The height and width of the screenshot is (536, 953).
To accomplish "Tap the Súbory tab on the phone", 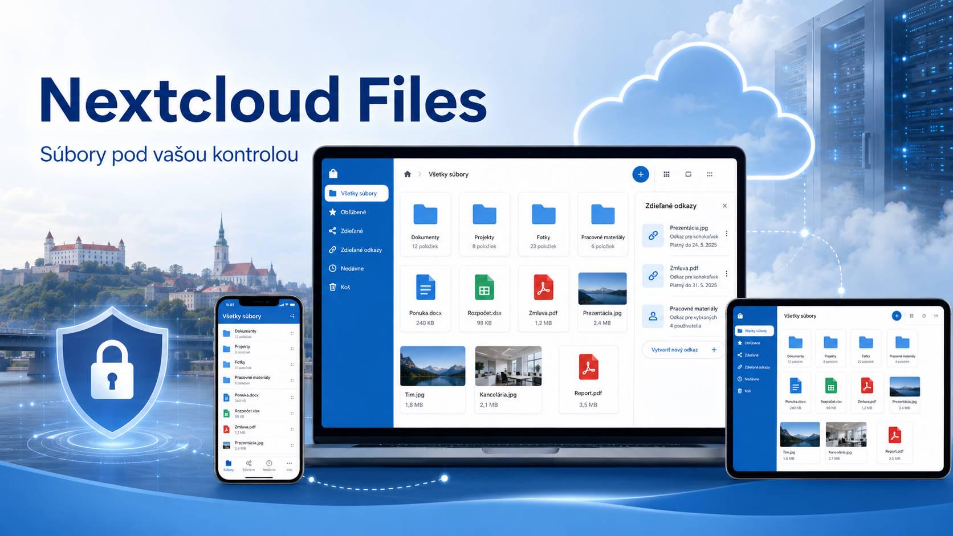I will (229, 465).
